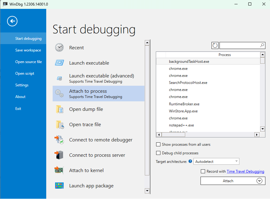Screen dimensions: 270x199
Task: Enable Debug child processes
Action: (158, 153)
